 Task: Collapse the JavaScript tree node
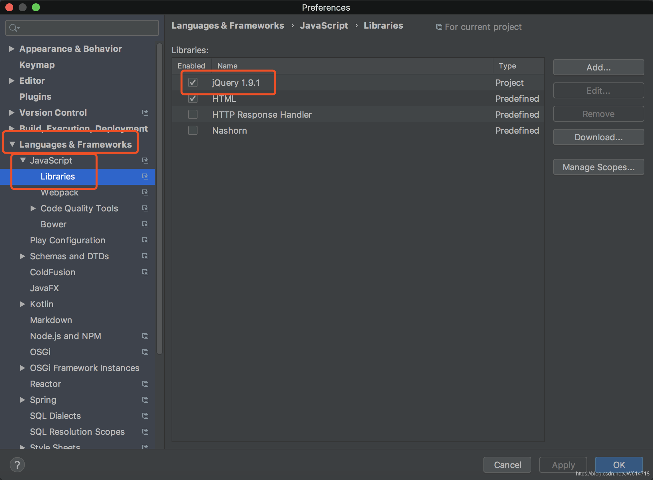point(23,161)
